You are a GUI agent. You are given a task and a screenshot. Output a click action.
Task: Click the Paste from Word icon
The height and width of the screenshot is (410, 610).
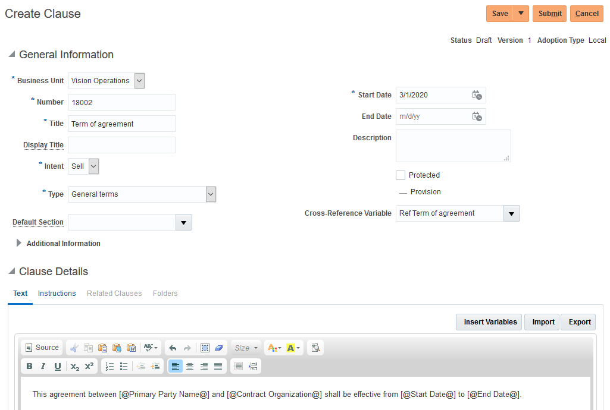132,348
